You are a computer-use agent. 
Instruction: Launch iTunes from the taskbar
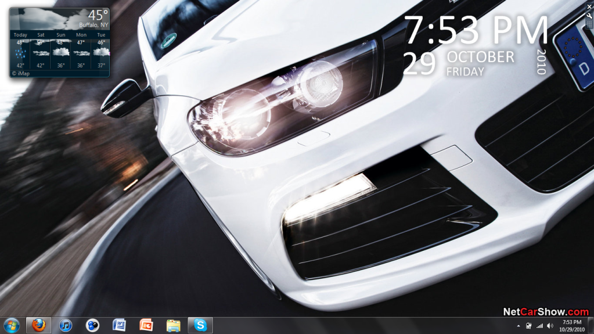(x=65, y=326)
